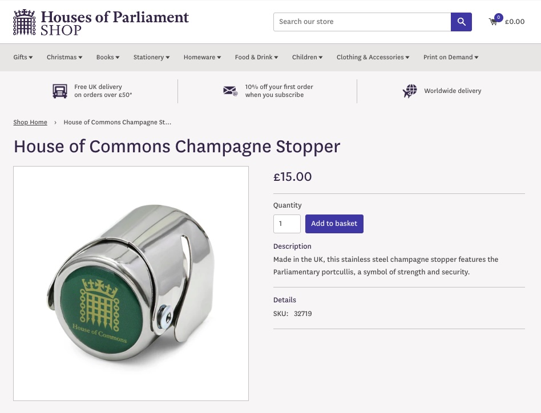
Task: Open the Christmas category dropdown
Action: (64, 57)
